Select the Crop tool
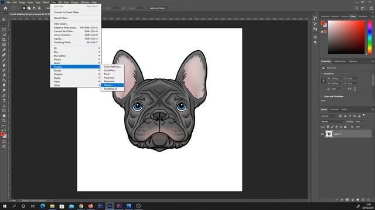This screenshot has width=375, height=210. click(4, 40)
